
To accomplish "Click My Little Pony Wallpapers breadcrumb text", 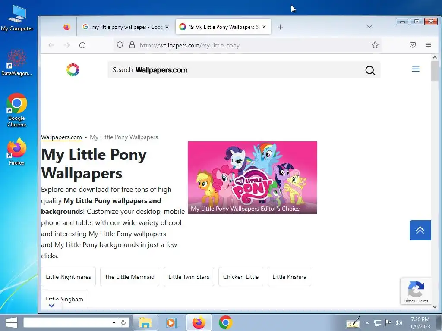I will point(124,137).
